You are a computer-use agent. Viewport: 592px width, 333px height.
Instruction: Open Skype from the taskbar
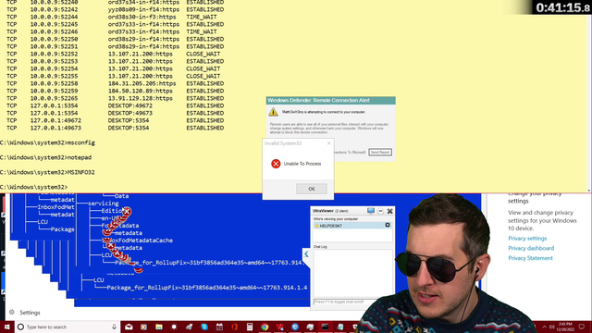click(204, 327)
